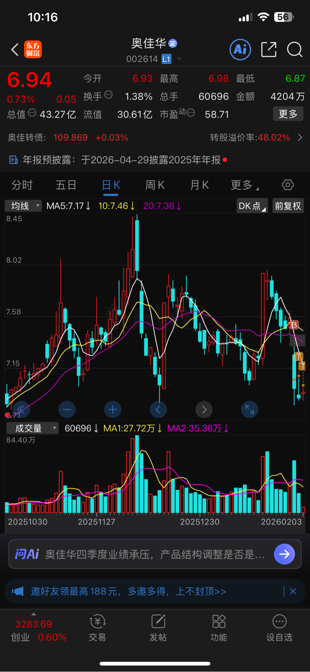Viewport: 310px width, 672px height.
Task: Open the 设自选 watchlist tab
Action: [279, 628]
